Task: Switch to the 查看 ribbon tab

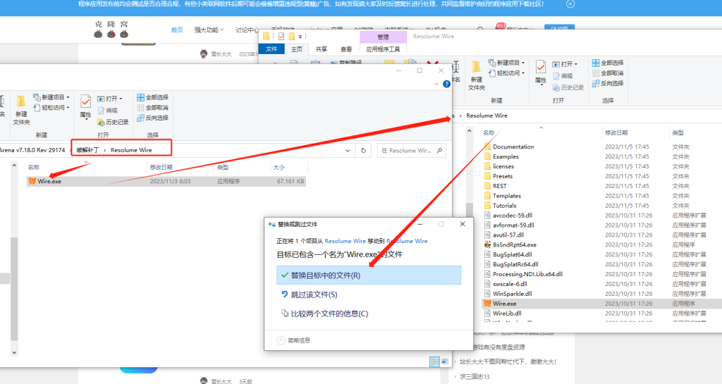Action: coord(346,49)
